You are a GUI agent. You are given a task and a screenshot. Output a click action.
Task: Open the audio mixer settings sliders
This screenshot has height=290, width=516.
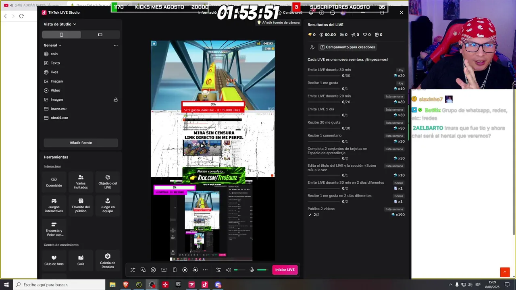(218, 270)
